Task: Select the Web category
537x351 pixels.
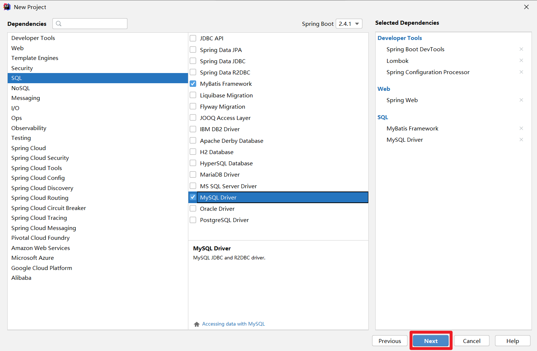Action: point(98,48)
